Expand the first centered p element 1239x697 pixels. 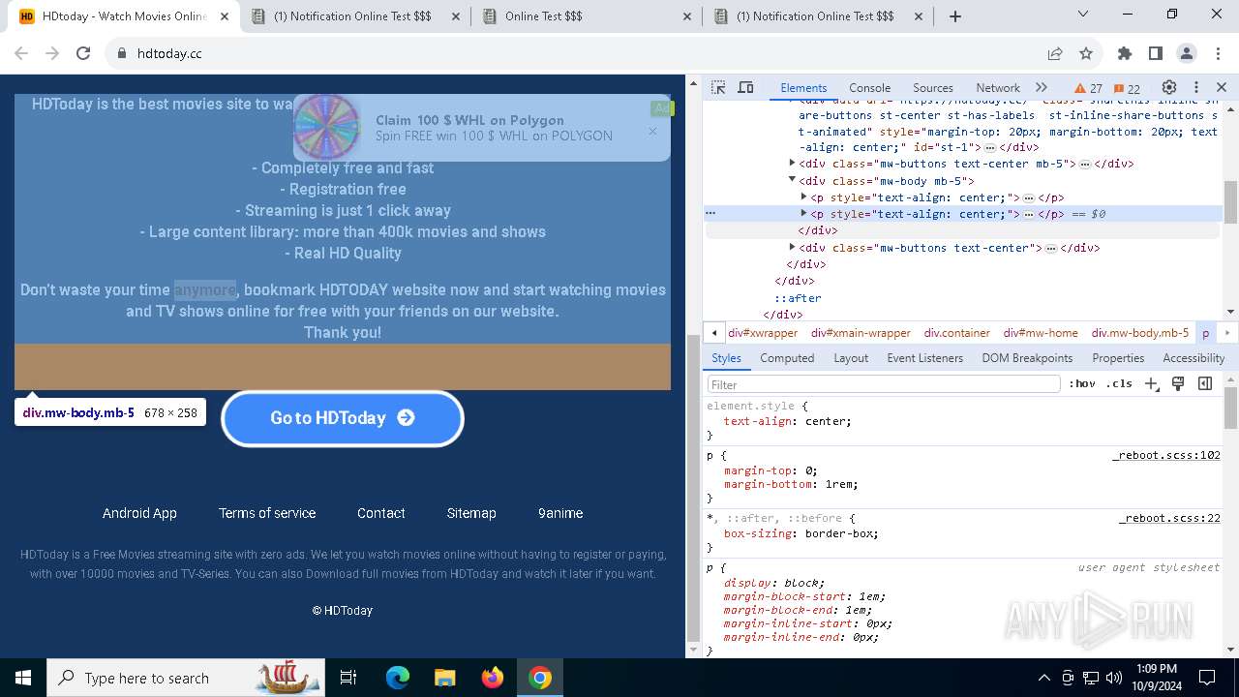[803, 197]
